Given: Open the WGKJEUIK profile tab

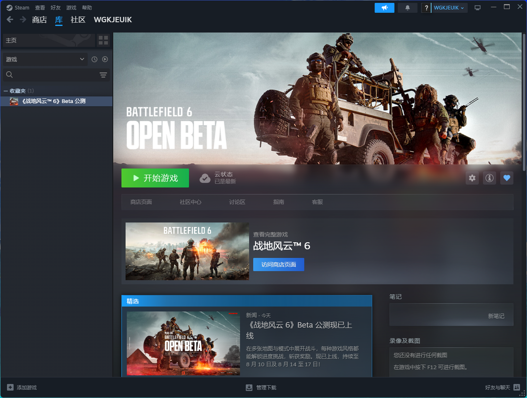Looking at the screenshot, I should pos(113,20).
